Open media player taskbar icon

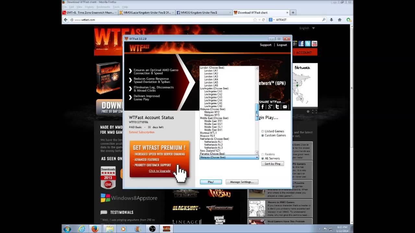123,229
